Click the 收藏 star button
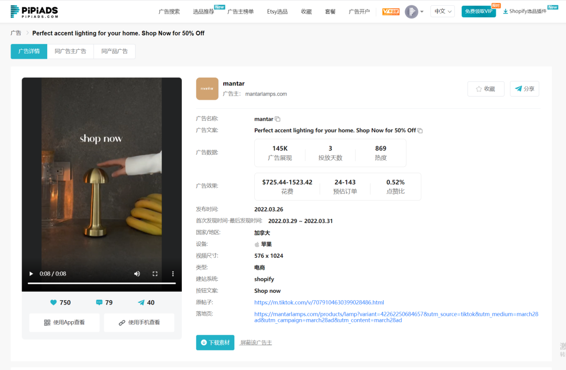The height and width of the screenshot is (370, 566). [x=486, y=89]
